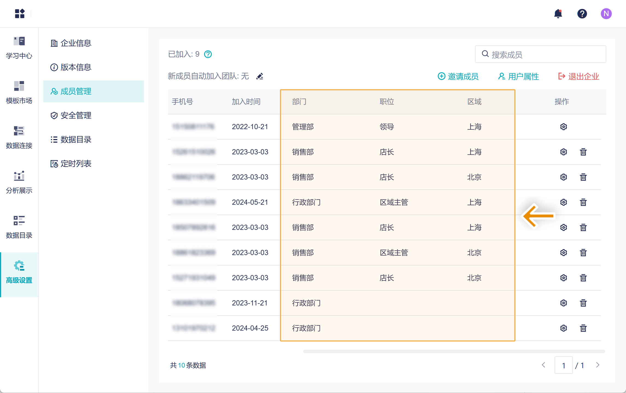Click the notification bell icon
This screenshot has width=626, height=393.
558,14
